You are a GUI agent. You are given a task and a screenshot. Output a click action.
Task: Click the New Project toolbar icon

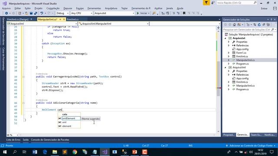point(20,13)
